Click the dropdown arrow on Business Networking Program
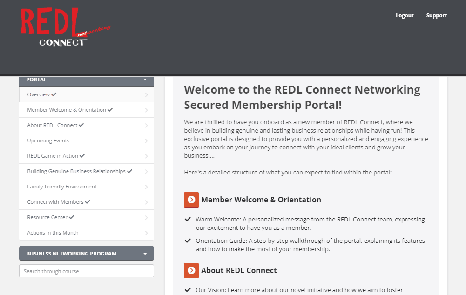Viewport: 466px width, 295px height. pyautogui.click(x=145, y=254)
